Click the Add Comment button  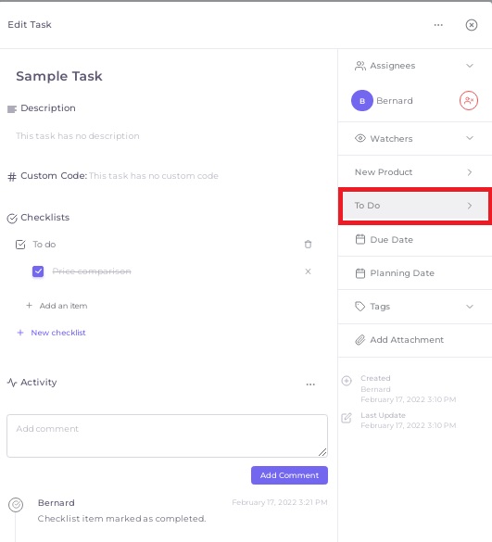289,475
